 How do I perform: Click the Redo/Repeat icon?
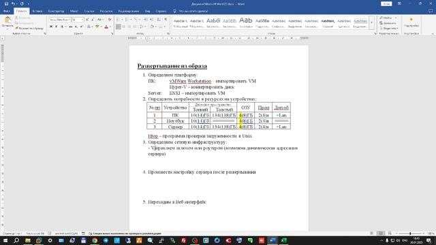tap(22, 4)
